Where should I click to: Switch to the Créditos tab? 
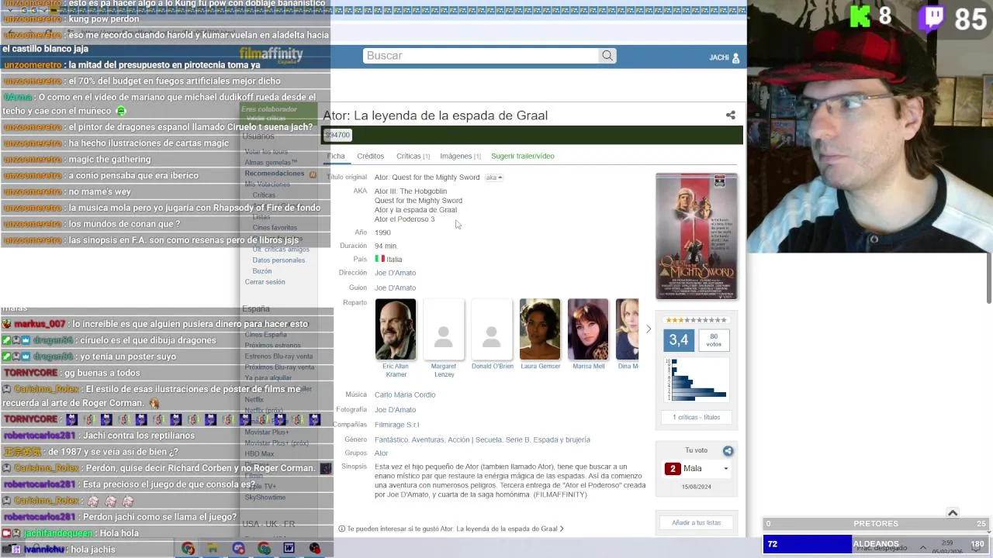pos(370,157)
